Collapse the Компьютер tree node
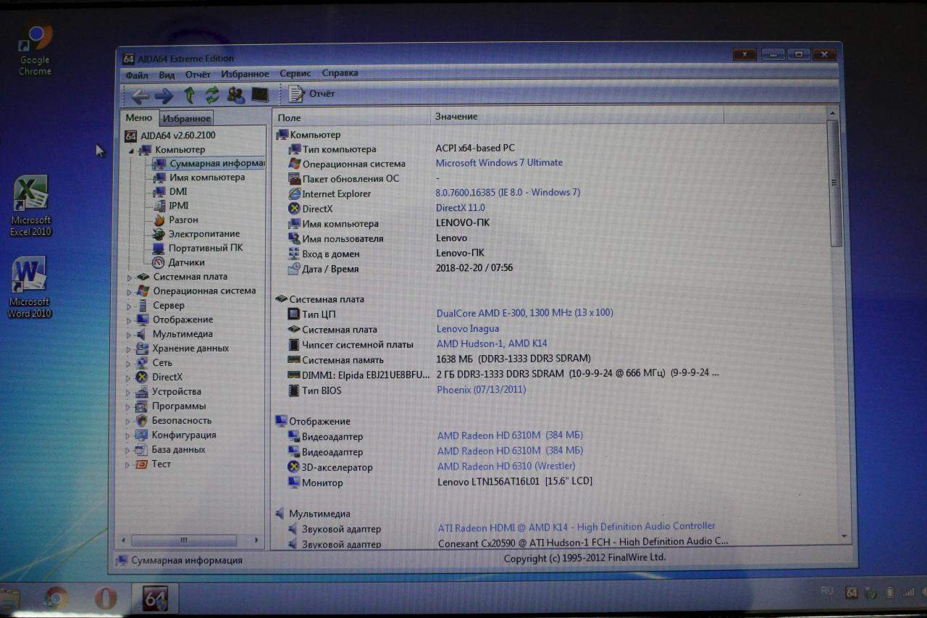Viewport: 927px width, 618px height. [132, 151]
